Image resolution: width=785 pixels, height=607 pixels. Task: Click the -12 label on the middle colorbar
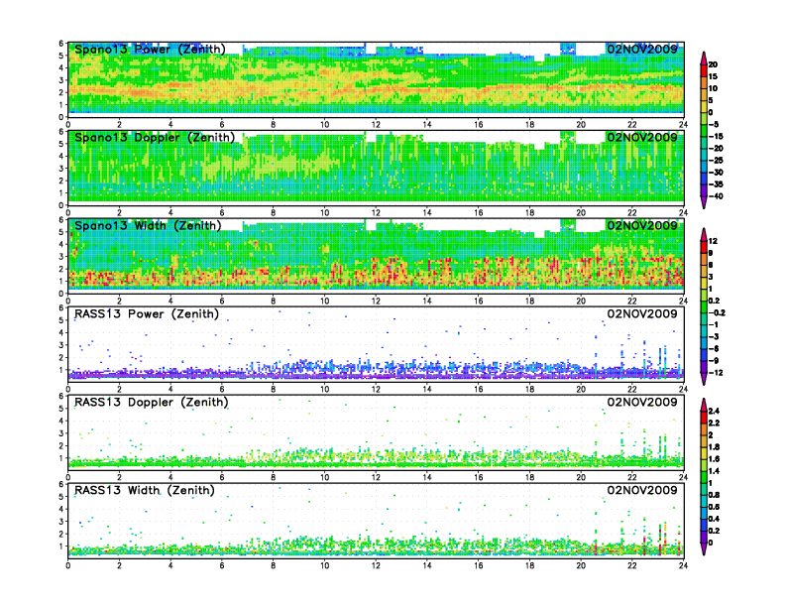[x=716, y=373]
